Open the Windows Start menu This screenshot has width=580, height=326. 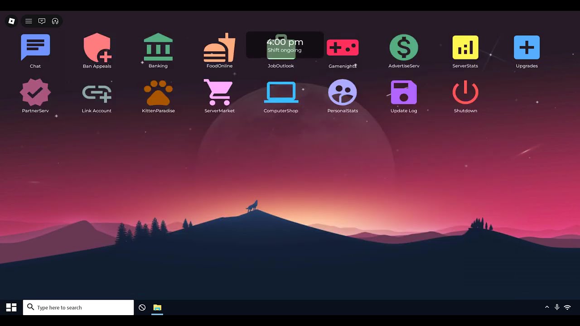tap(11, 307)
